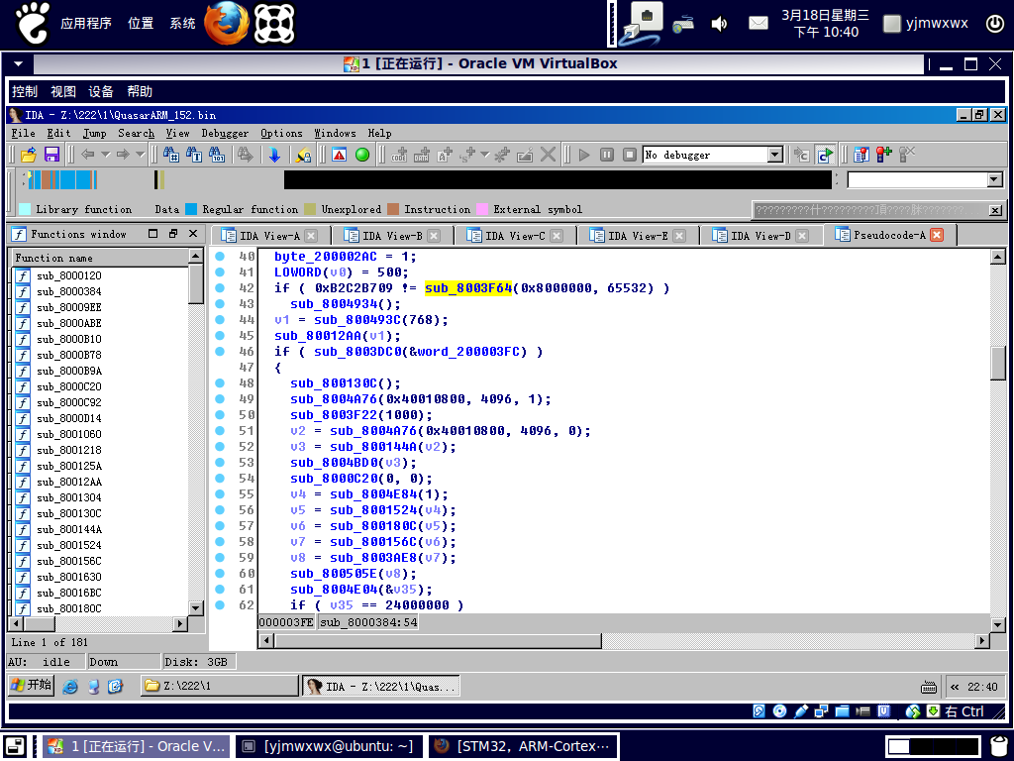Close the Functions window panel

pos(193,234)
